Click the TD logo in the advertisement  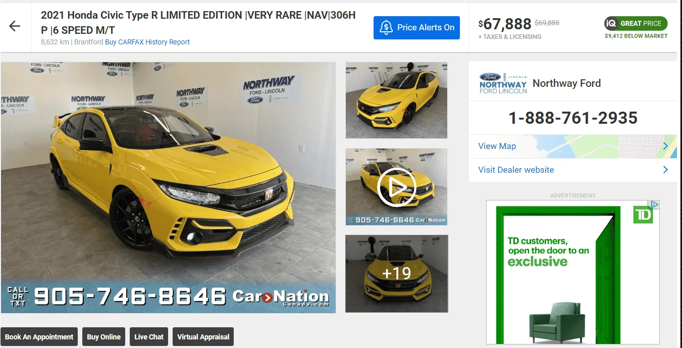click(x=643, y=214)
